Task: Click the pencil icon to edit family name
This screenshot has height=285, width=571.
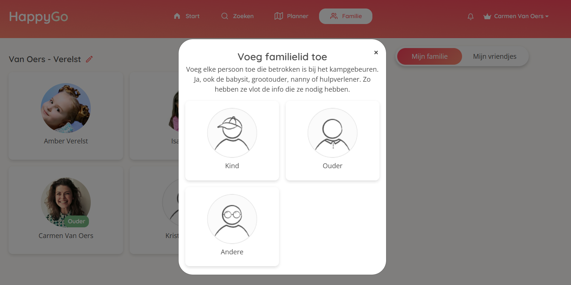Action: pos(89,59)
